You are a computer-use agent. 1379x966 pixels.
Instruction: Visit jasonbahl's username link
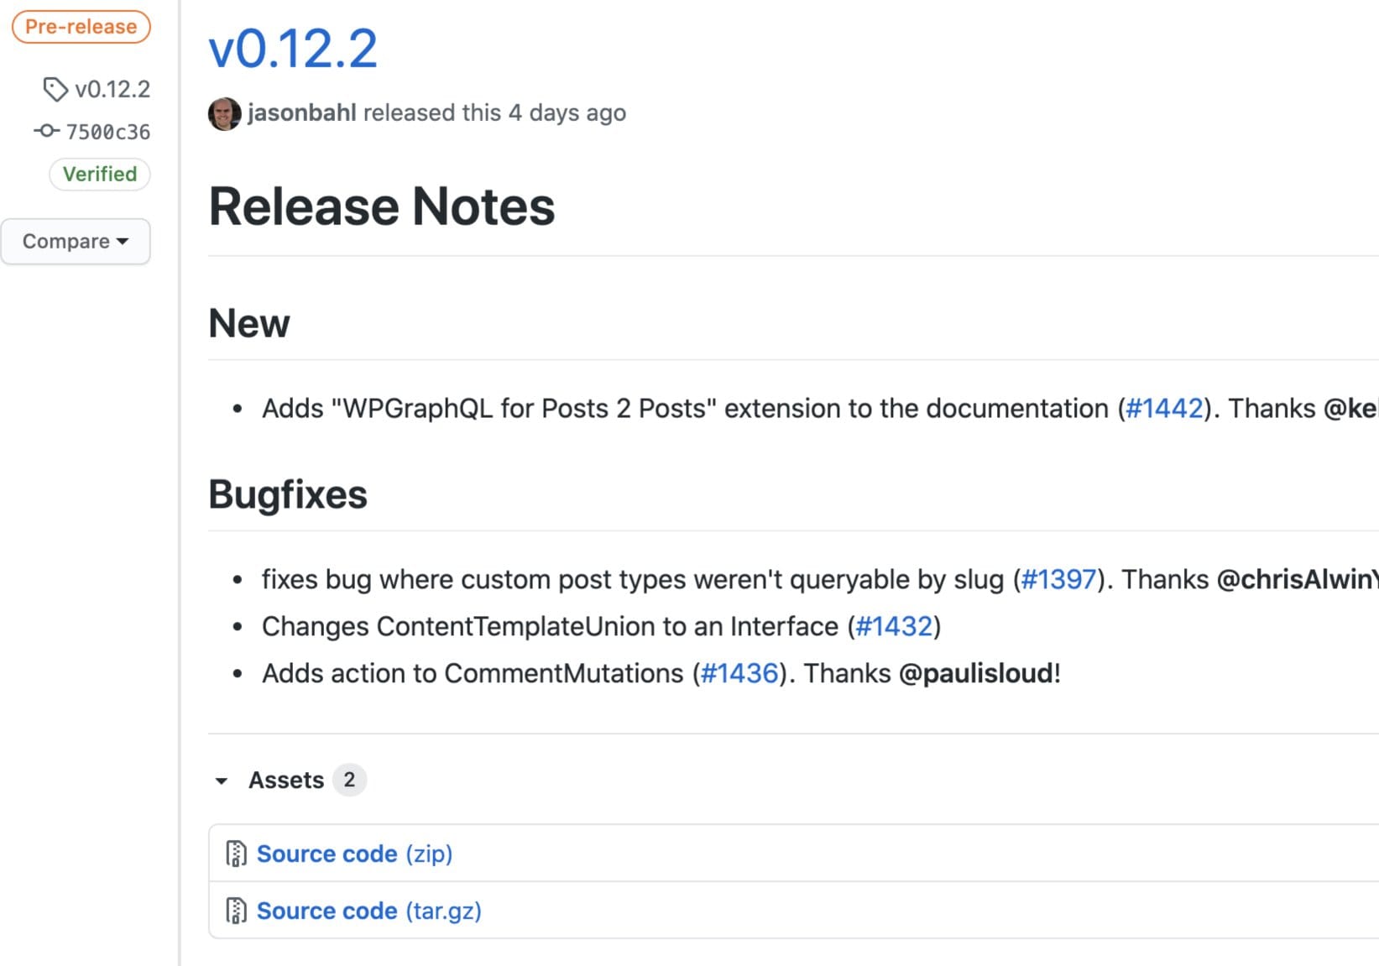coord(302,112)
